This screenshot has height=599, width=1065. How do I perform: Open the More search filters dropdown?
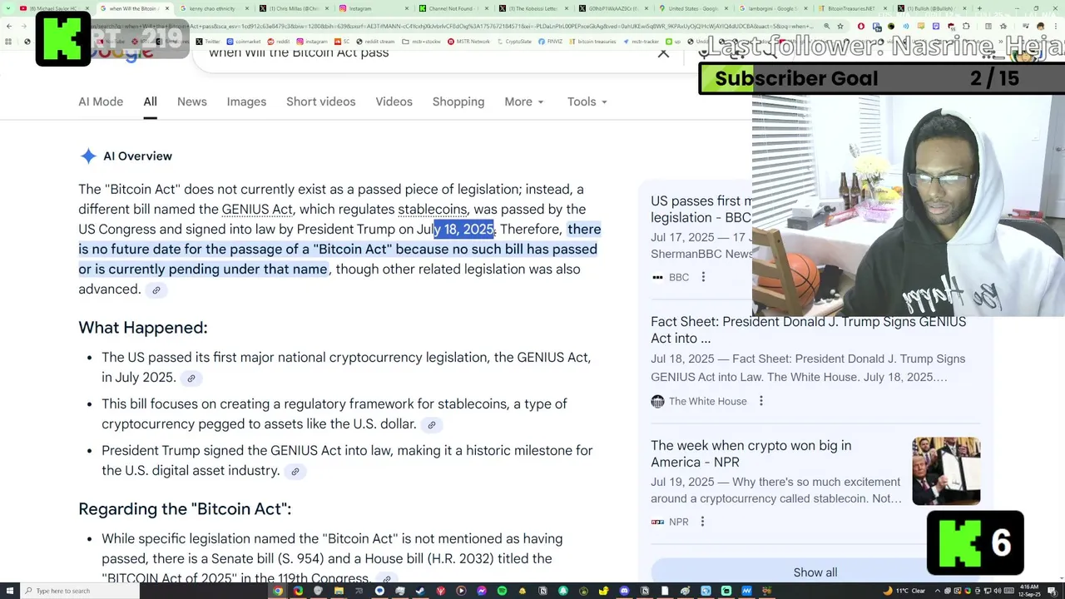tap(524, 101)
